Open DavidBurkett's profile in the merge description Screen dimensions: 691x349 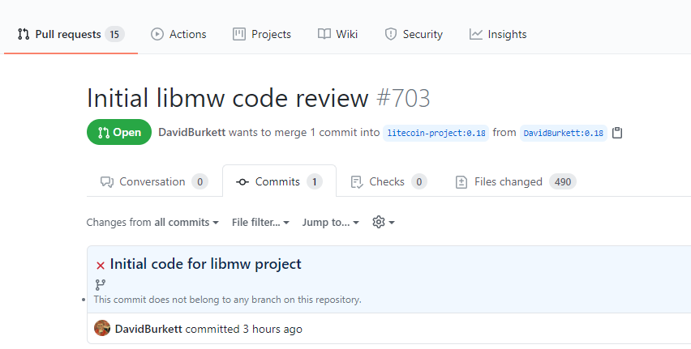[x=191, y=133]
